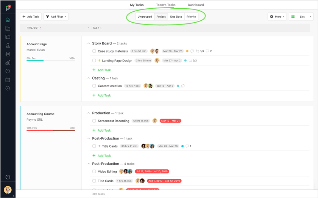This screenshot has height=198, width=318.
Task: Click the circled plus icon in sidebar
Action: [x=8, y=88]
